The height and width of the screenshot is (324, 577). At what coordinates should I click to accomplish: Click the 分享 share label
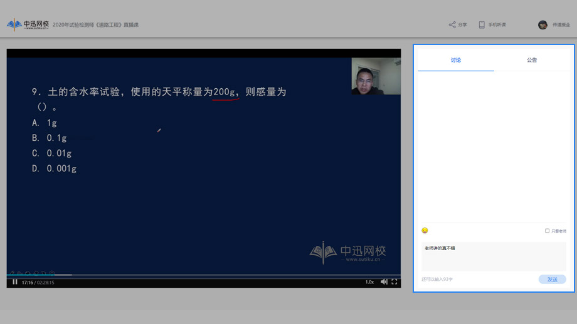tap(463, 25)
